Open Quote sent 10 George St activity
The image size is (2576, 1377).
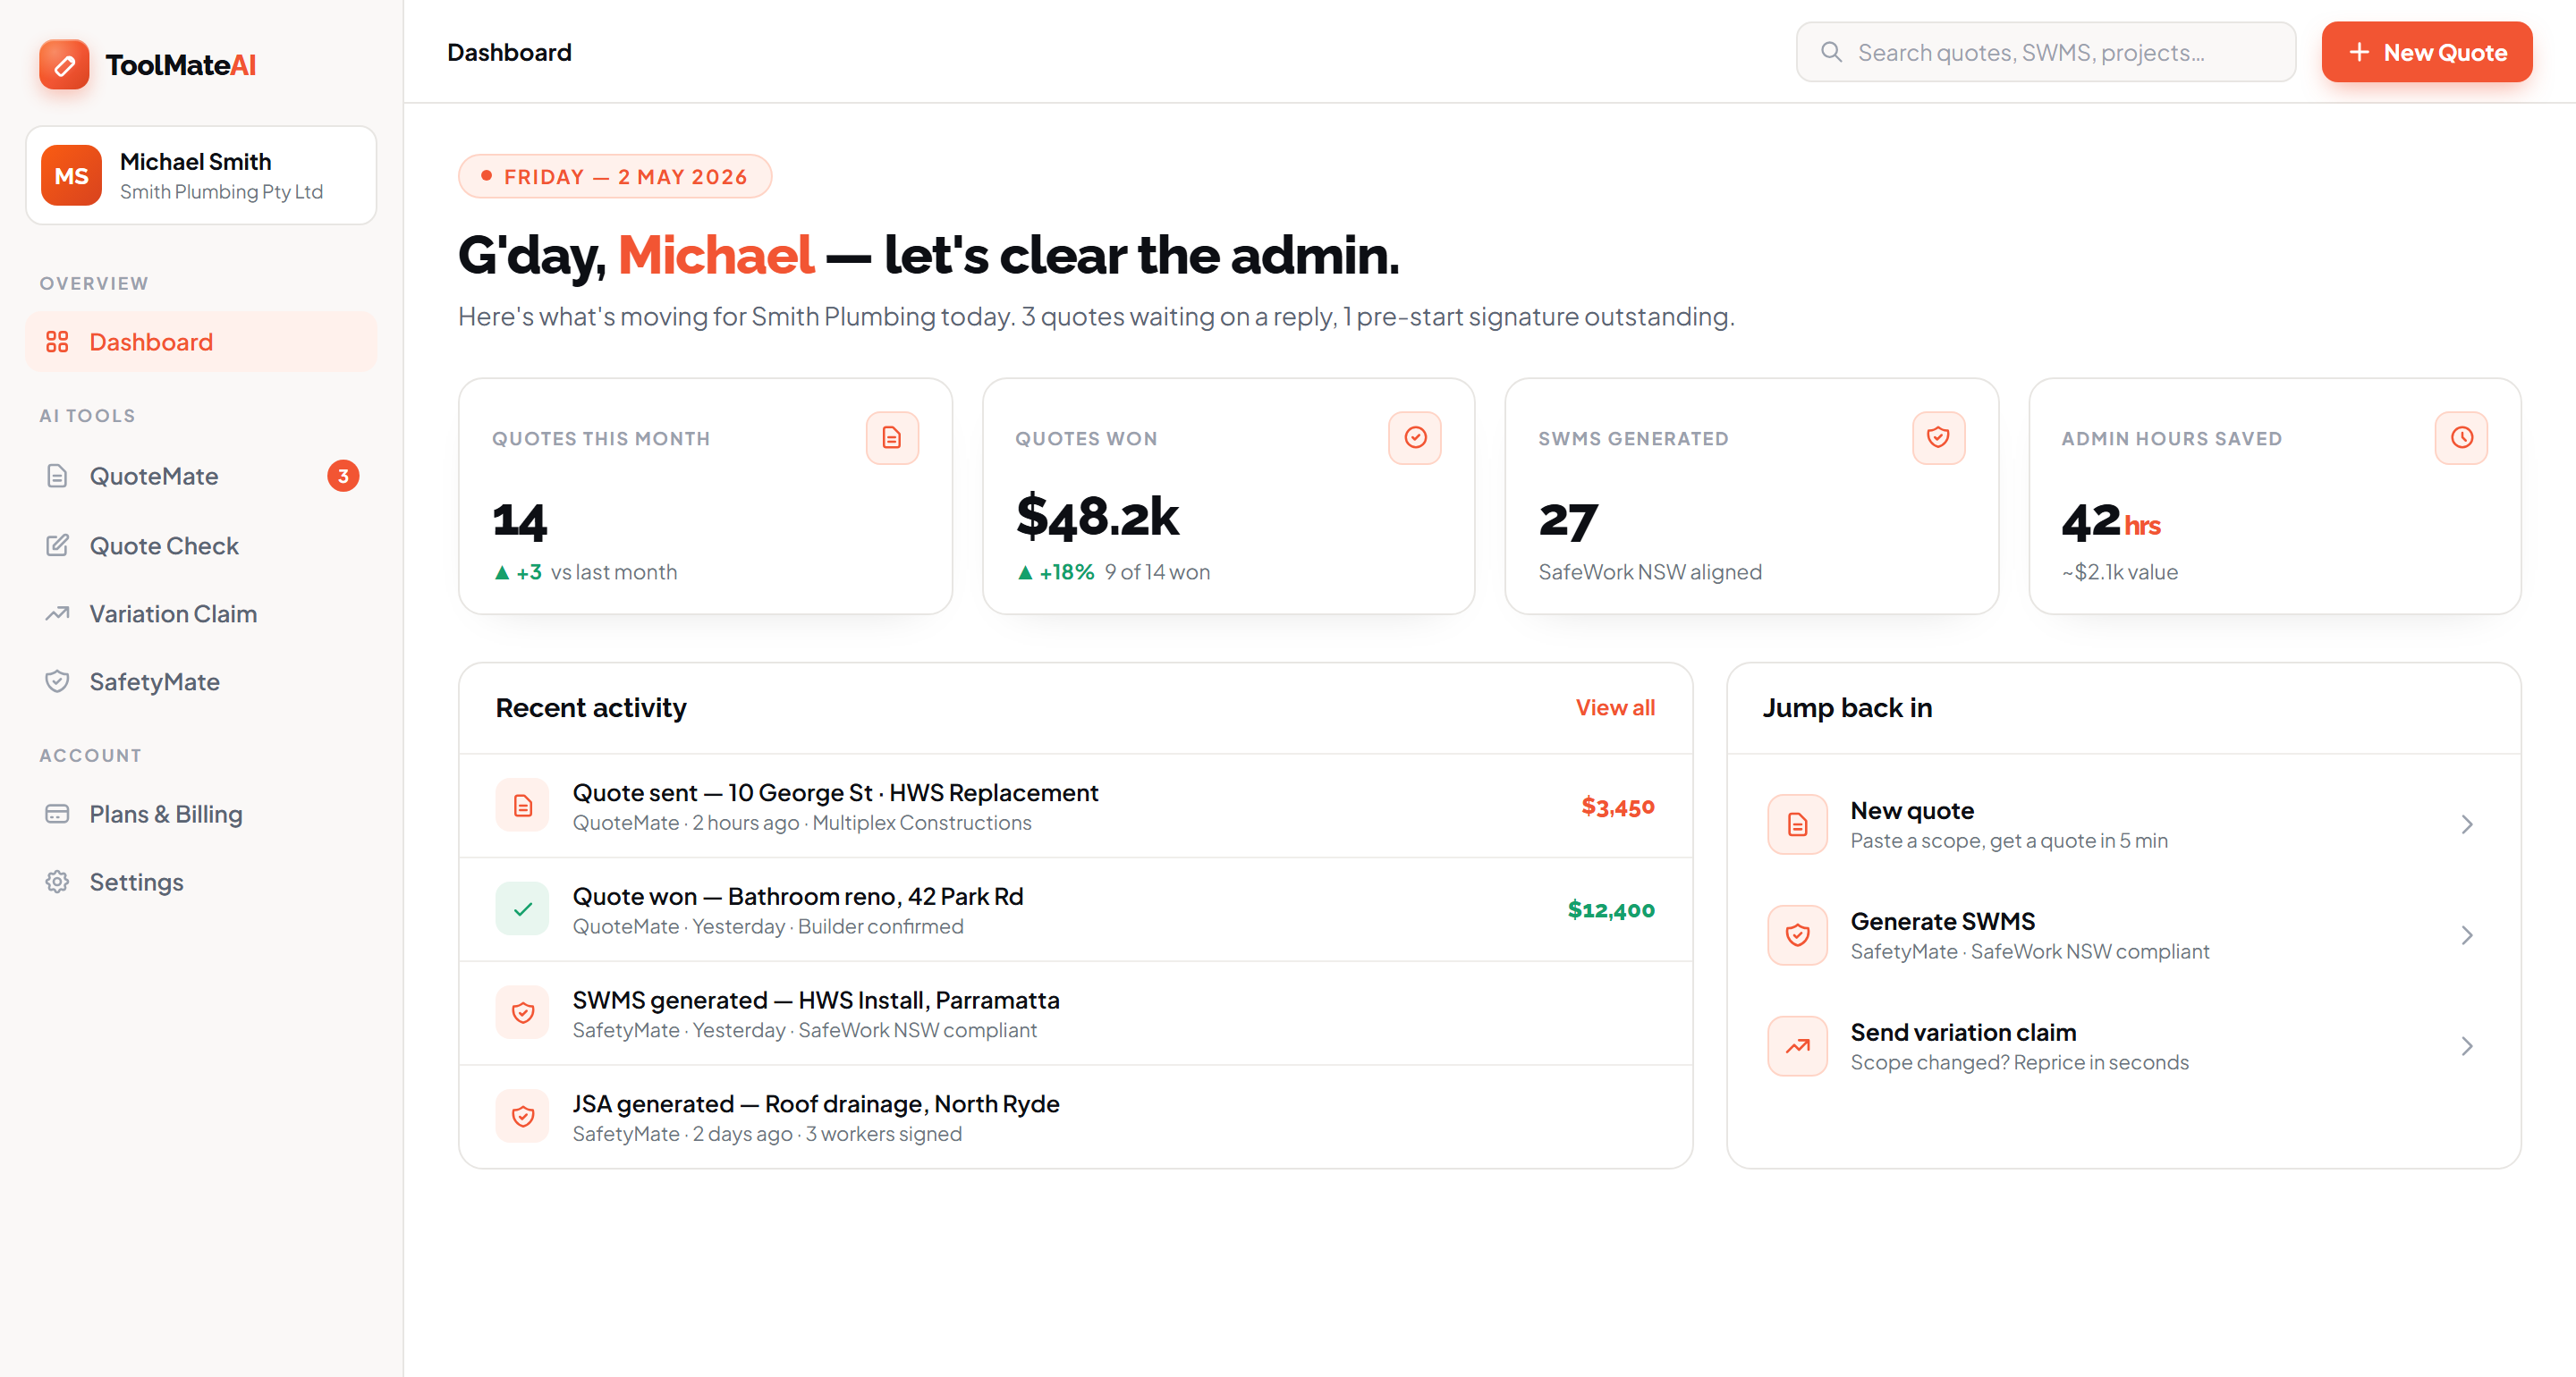tap(1075, 806)
